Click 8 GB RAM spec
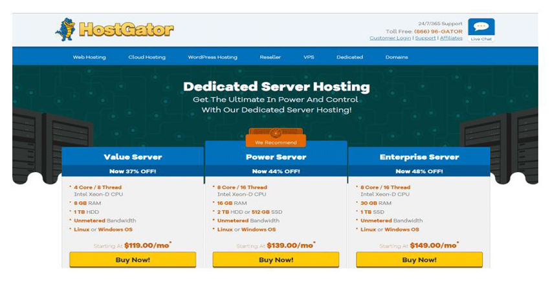This screenshot has height=291, width=550. tap(87, 203)
